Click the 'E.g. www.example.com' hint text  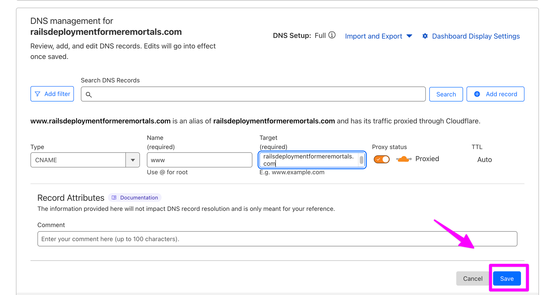[x=292, y=172]
